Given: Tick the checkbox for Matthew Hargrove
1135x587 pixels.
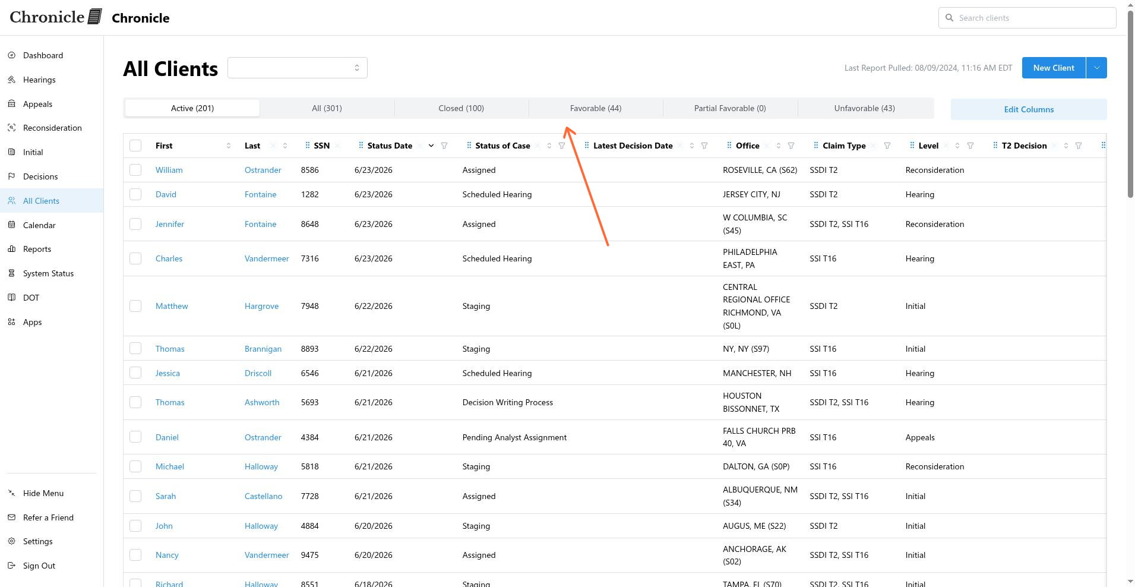Looking at the screenshot, I should 135,306.
